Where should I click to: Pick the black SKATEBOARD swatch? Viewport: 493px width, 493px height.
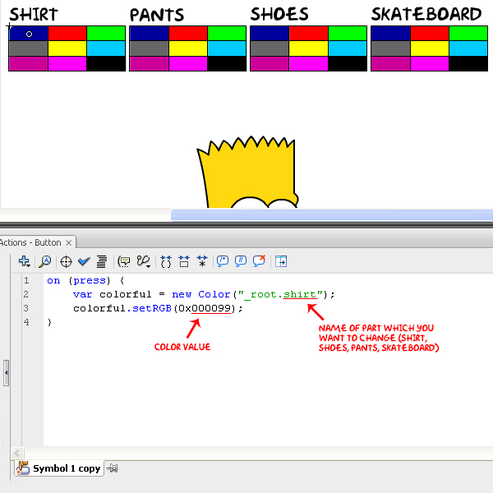coord(468,63)
